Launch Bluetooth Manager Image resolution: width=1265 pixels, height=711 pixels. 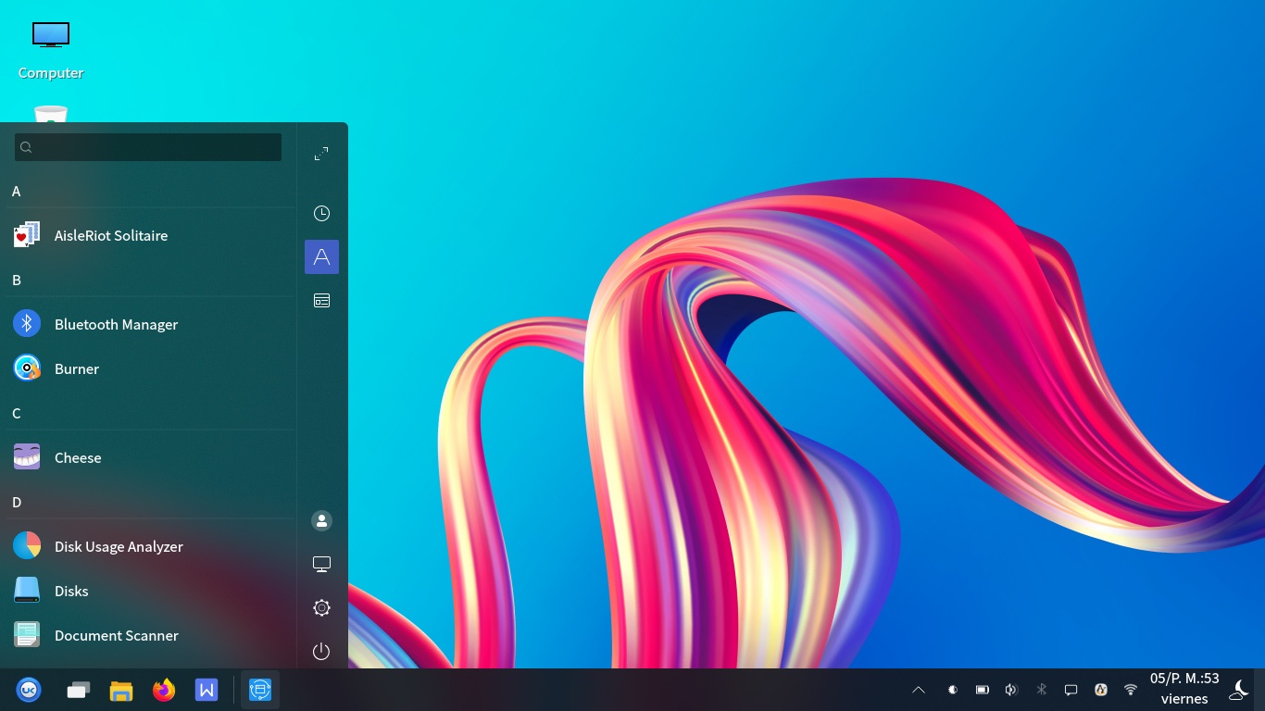(116, 324)
